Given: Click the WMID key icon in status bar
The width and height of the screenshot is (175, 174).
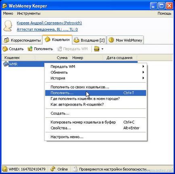Looking at the screenshot, I should [x=5, y=169].
